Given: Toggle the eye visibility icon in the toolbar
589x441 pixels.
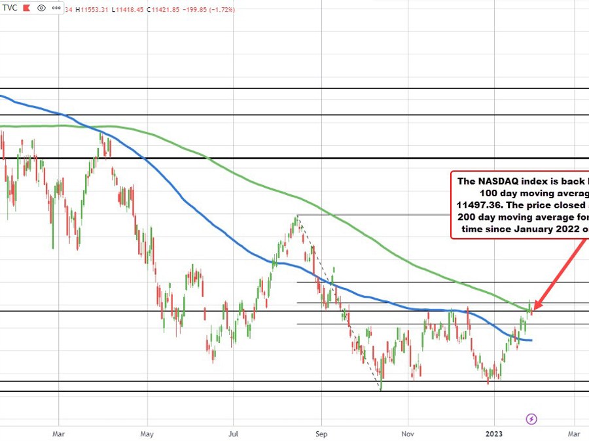Looking at the screenshot, I should pos(41,9).
